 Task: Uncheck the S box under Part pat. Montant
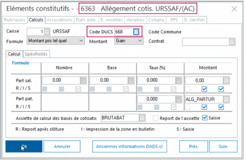pyautogui.click(x=221, y=107)
